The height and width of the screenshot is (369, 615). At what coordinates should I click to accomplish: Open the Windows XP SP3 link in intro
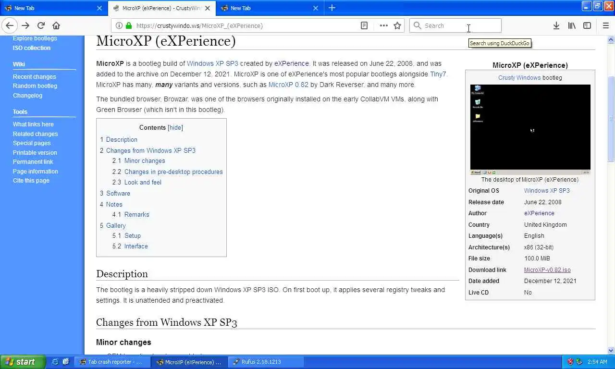pyautogui.click(x=212, y=63)
